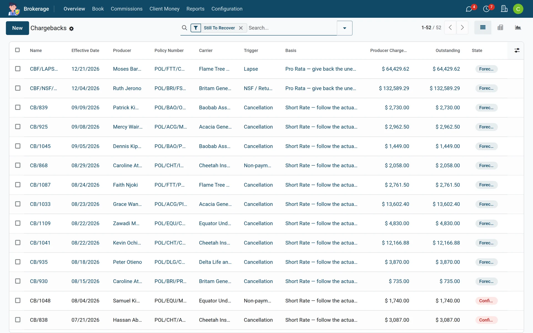Click the search magnifier icon

184,28
